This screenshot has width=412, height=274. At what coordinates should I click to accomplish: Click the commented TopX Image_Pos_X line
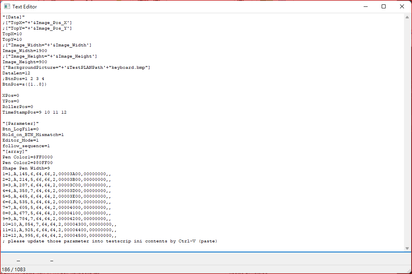tap(37, 23)
